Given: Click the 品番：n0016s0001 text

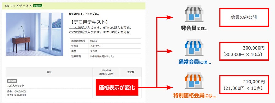Looking at the screenshot, I should pos(17,91).
